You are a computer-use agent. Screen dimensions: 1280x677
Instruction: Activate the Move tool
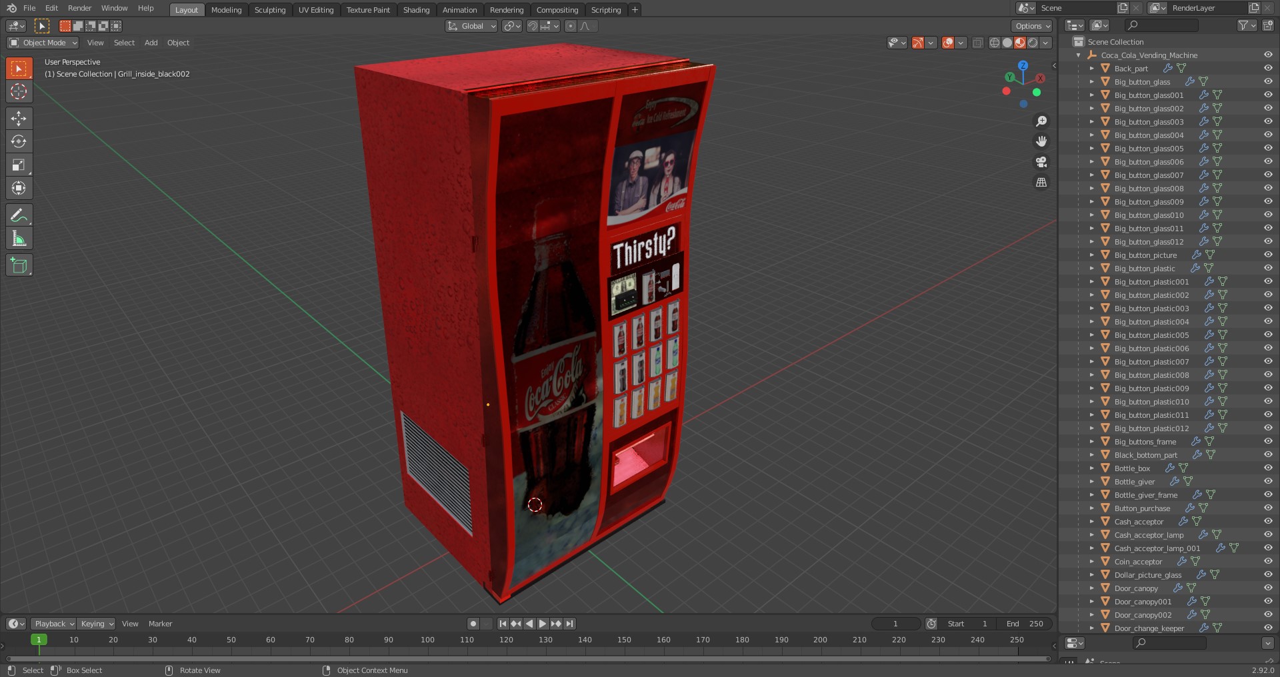19,119
